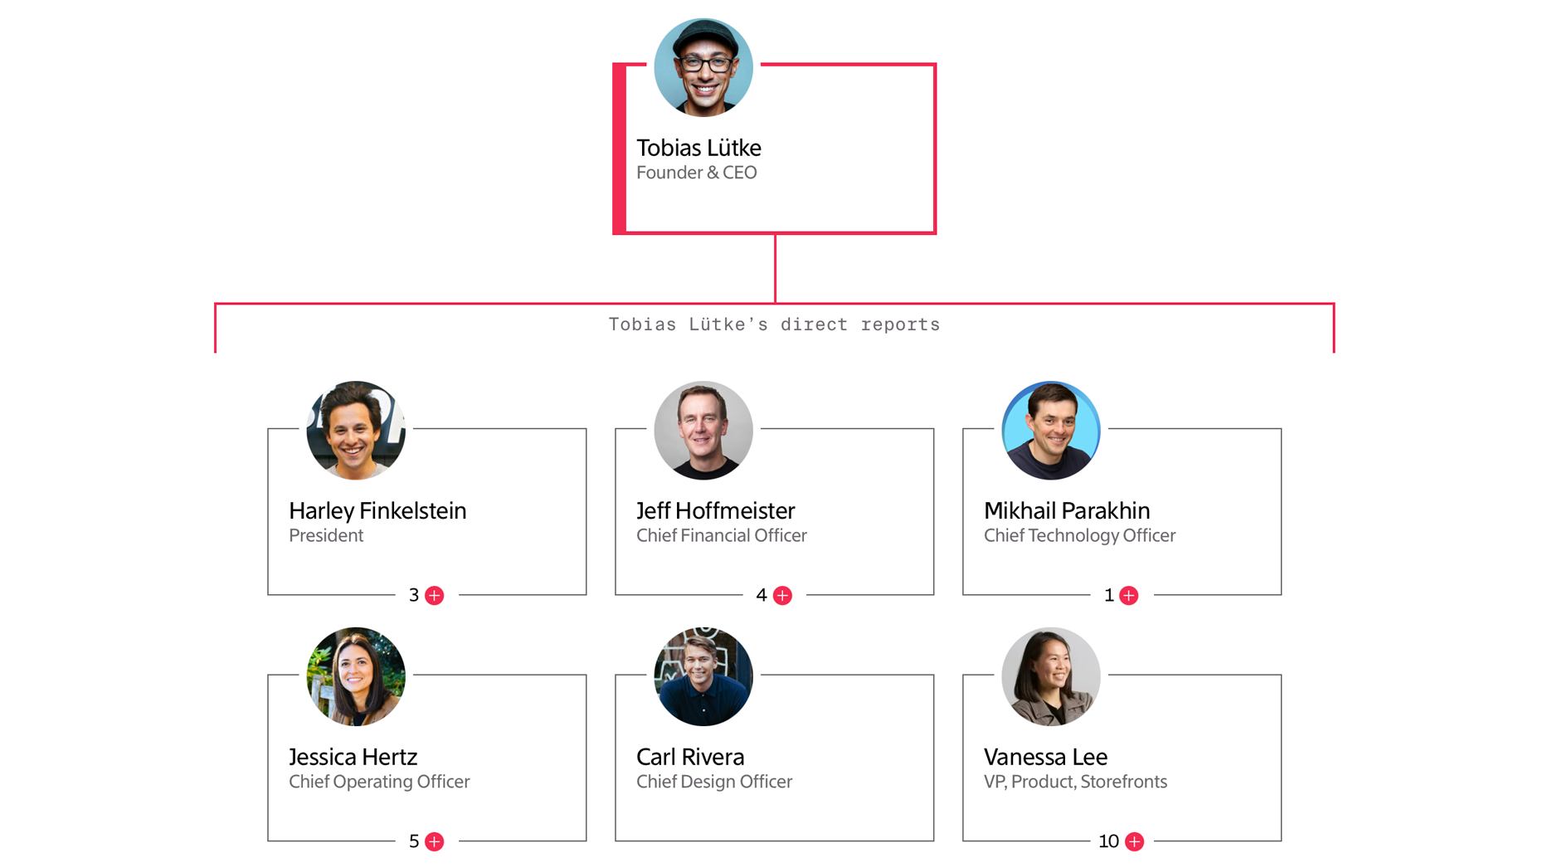Click the Tobias Lütke name heading
This screenshot has width=1543, height=868.
coord(698,148)
